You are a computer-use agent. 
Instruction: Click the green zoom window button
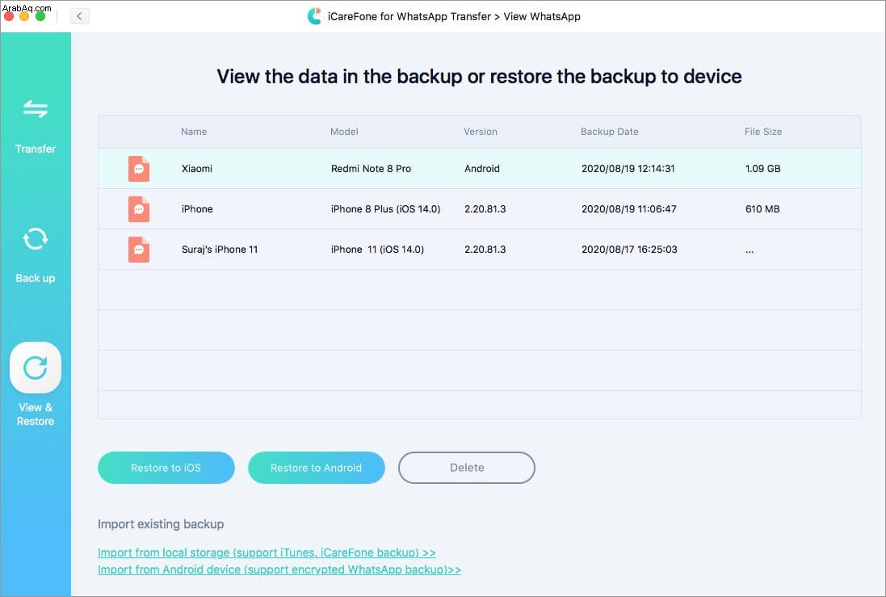pyautogui.click(x=40, y=16)
